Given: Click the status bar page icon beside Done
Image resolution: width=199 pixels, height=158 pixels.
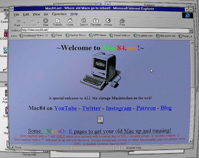Looking at the screenshot, I should click(13, 147).
